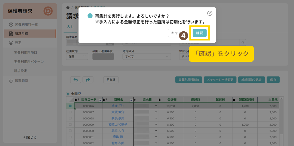
Task: Click the table's vertical scrollbar up arrow
Action: 281,98
